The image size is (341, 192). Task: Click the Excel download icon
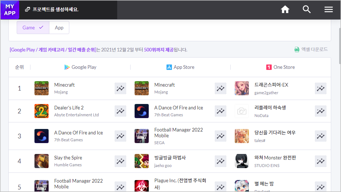click(297, 50)
